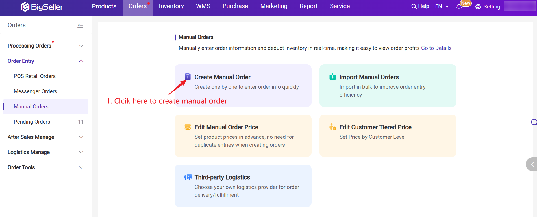Image resolution: width=537 pixels, height=217 pixels.
Task: Expand the After Sales Manage section
Action: [x=81, y=137]
